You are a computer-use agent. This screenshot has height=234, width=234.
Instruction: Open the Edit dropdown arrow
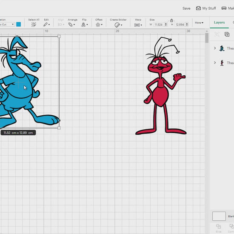(49, 25)
